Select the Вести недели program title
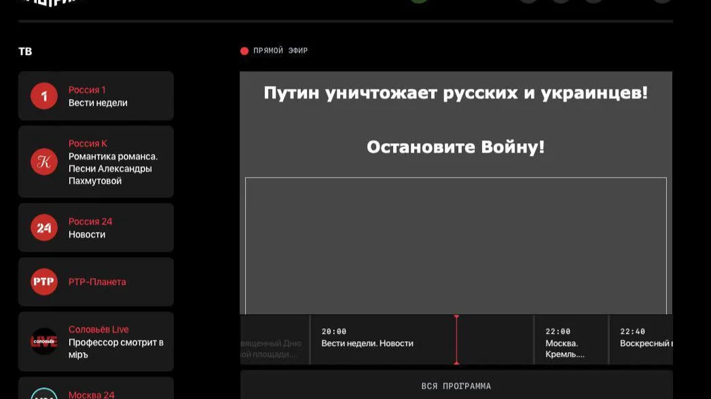711x399 pixels. click(x=98, y=103)
